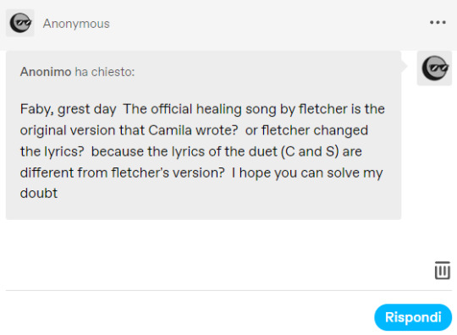The image size is (457, 335).
Task: Click the word 'doubt' ending the ask
Action: [39, 193]
